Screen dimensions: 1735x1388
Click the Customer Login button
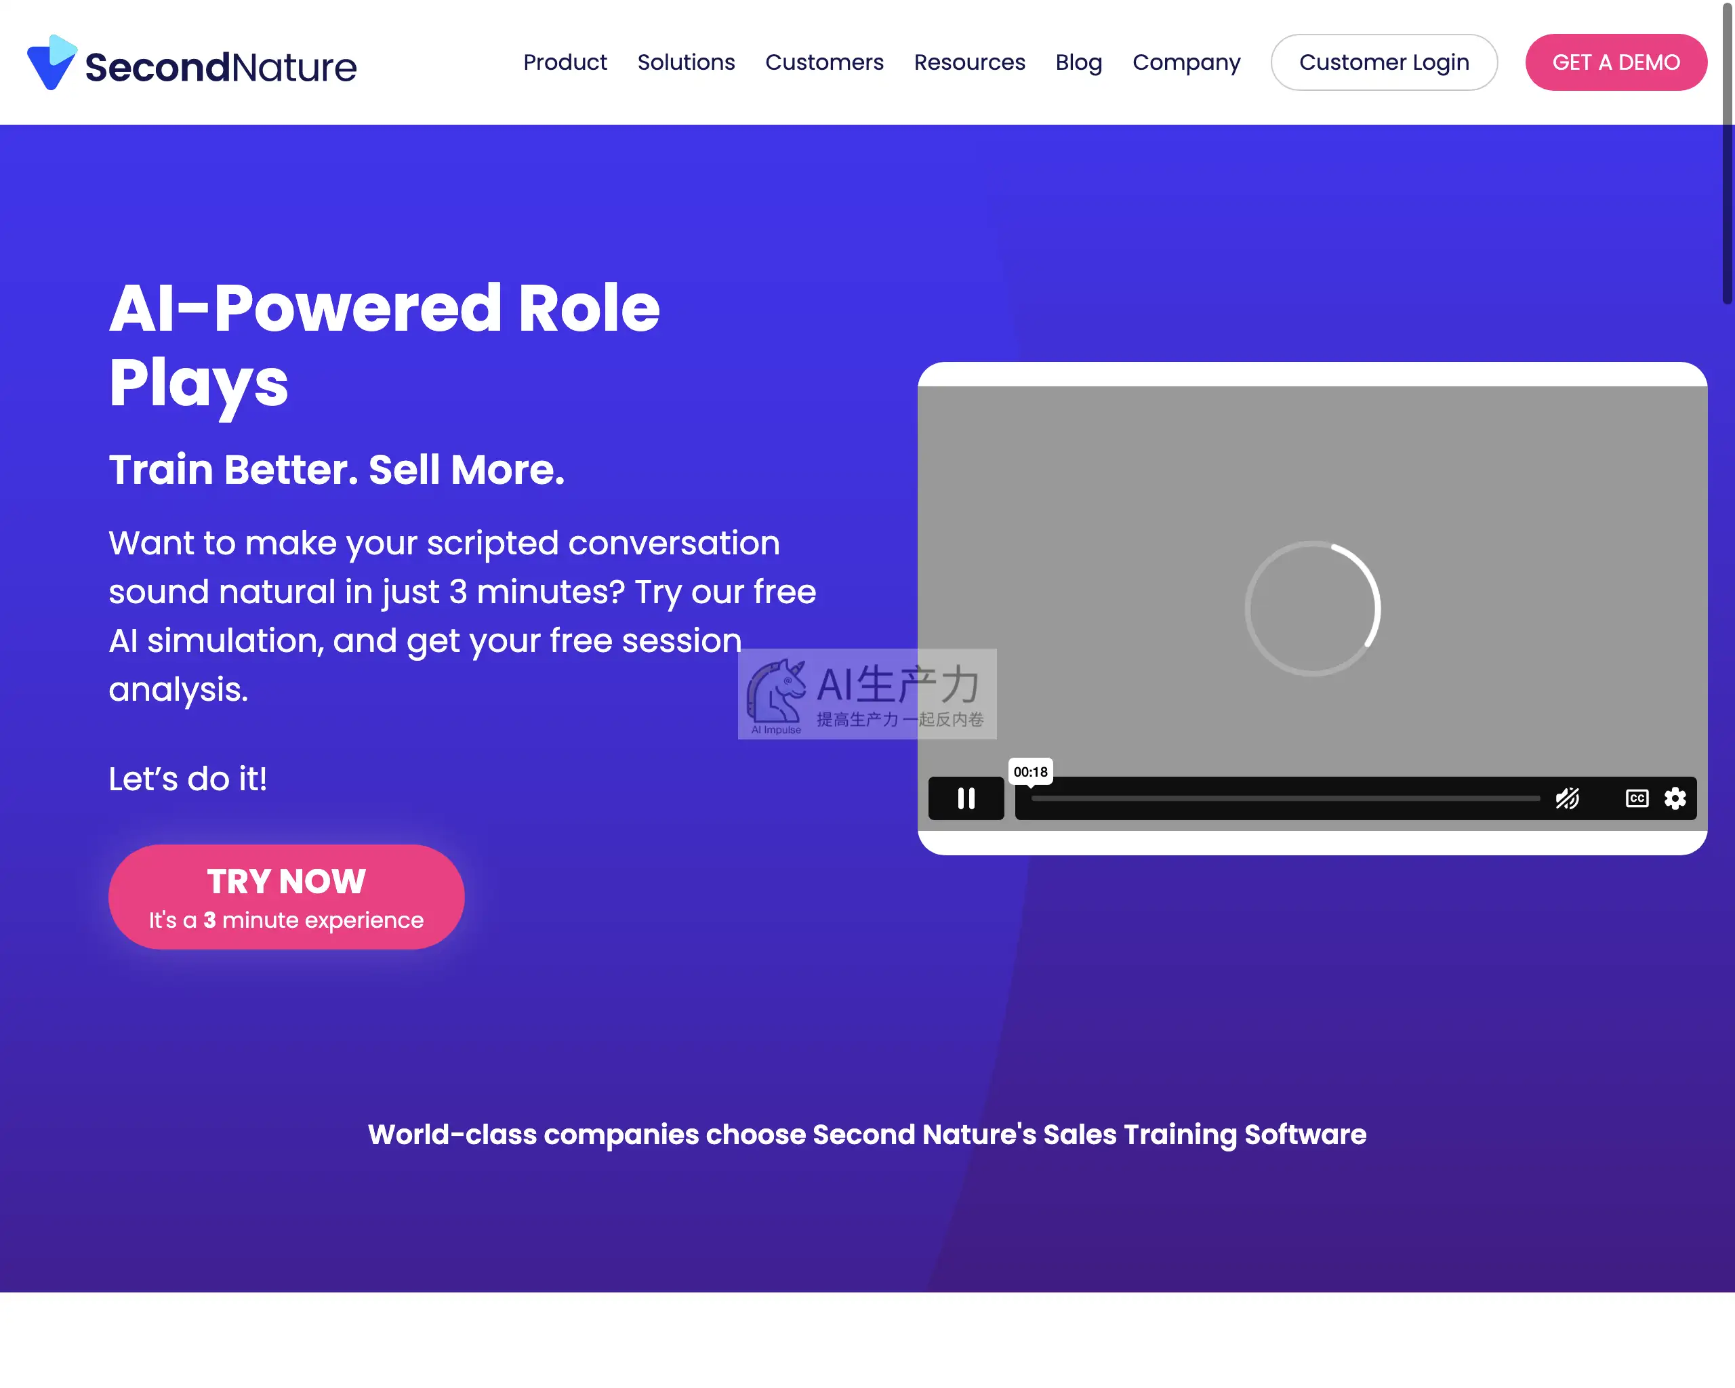[1383, 62]
